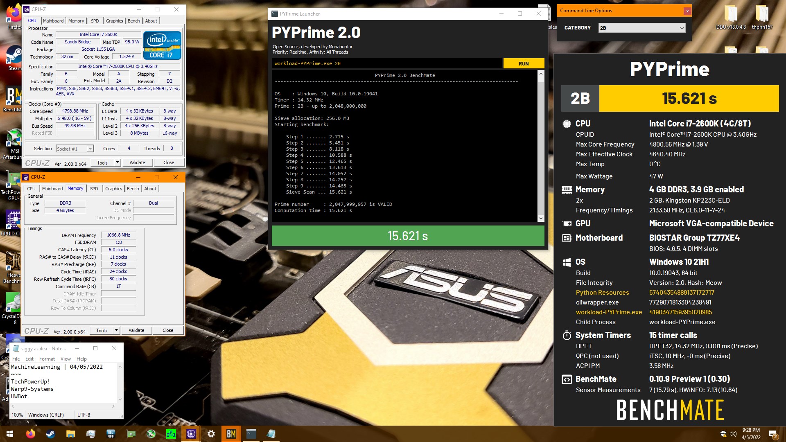Open the DDU v18.0.4.8 folder
This screenshot has width=786, height=442.
point(731,17)
